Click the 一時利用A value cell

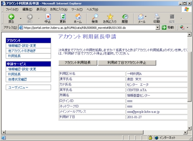click(157, 74)
